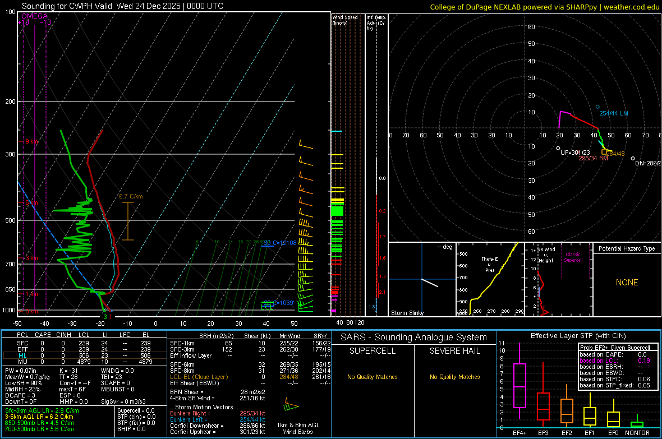Click the green NONTOR box plot
The image size is (662, 439).
pyautogui.click(x=637, y=424)
